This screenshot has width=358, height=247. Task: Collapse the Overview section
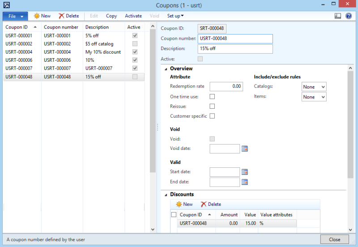pos(166,69)
